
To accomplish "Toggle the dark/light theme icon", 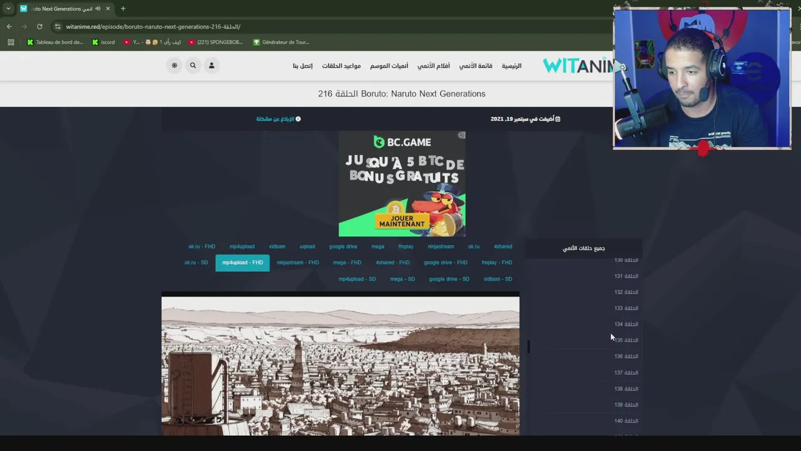I will 175,65.
